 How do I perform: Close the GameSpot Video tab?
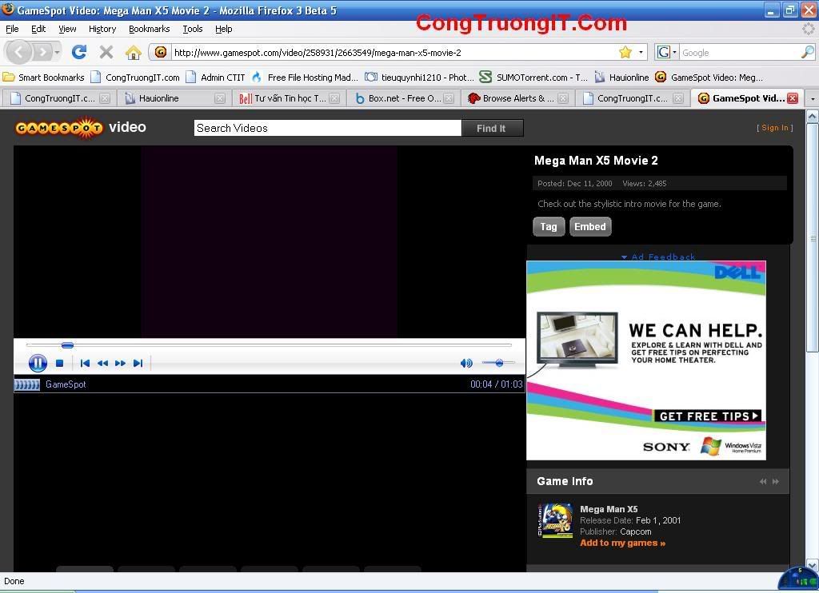click(x=793, y=98)
